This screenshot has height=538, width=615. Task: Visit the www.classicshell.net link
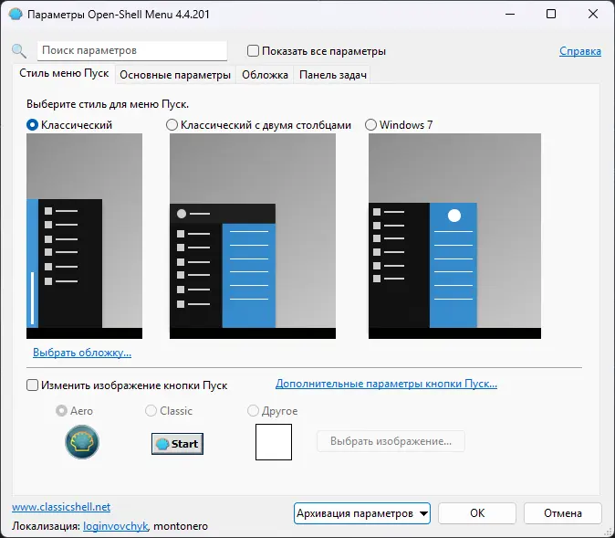click(x=61, y=507)
